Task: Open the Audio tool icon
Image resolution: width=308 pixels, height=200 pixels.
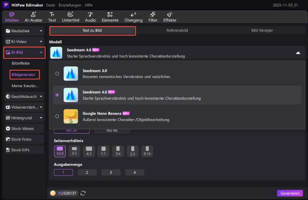Action: [90, 17]
